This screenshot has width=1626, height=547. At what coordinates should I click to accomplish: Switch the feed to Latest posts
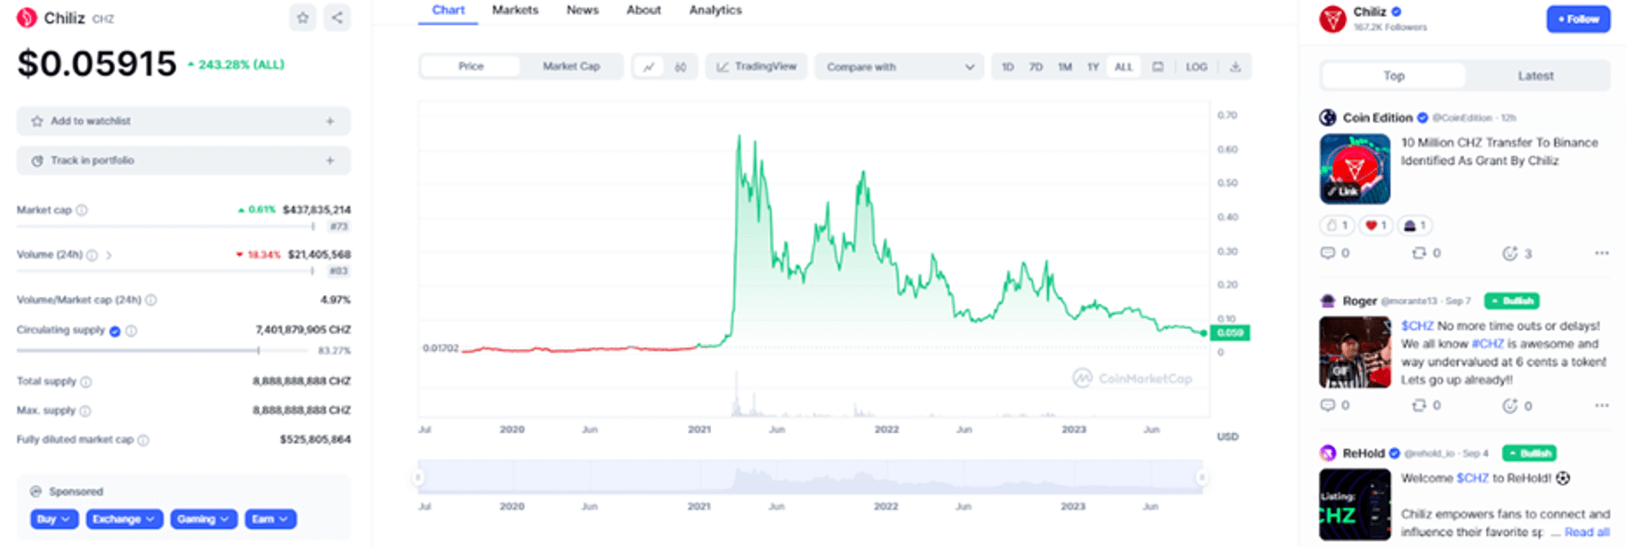(x=1535, y=76)
